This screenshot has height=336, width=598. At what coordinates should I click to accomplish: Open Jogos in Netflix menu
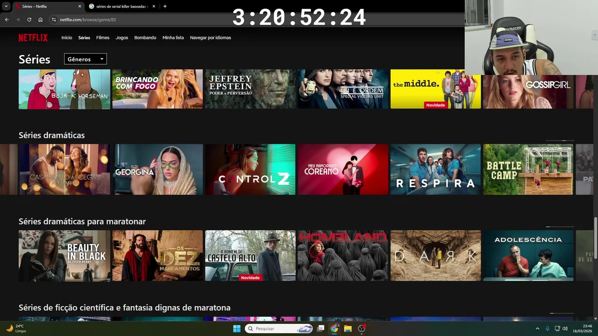pos(122,38)
